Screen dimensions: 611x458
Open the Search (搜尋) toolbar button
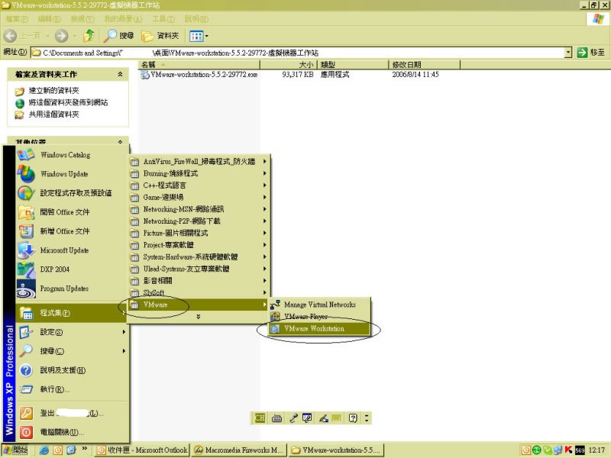click(x=119, y=36)
